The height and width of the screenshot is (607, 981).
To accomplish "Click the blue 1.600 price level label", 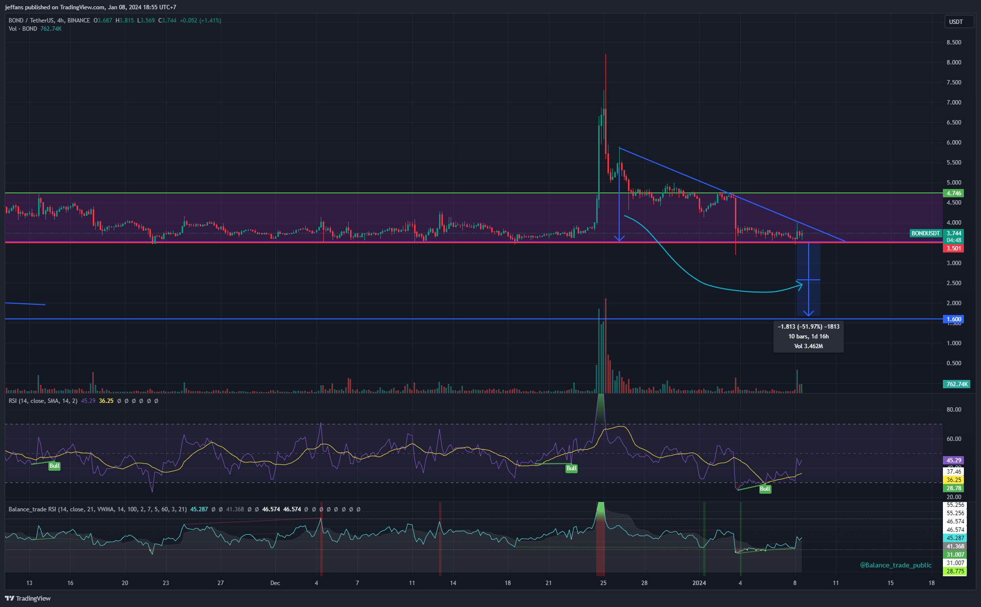I will 954,319.
